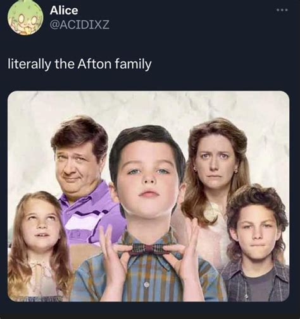Screen dimensions: 300x319
Task: Open the attached family photo
Action: point(148,196)
